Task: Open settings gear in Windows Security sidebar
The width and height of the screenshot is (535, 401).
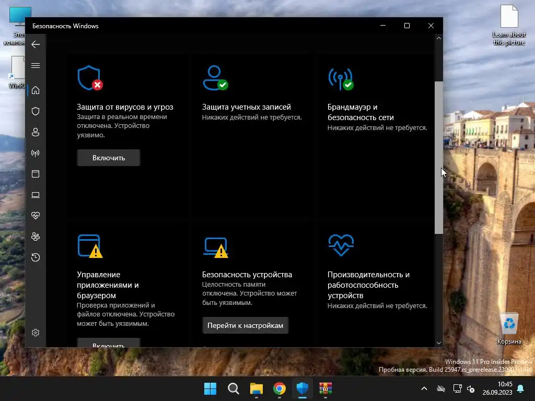Action: click(x=36, y=333)
